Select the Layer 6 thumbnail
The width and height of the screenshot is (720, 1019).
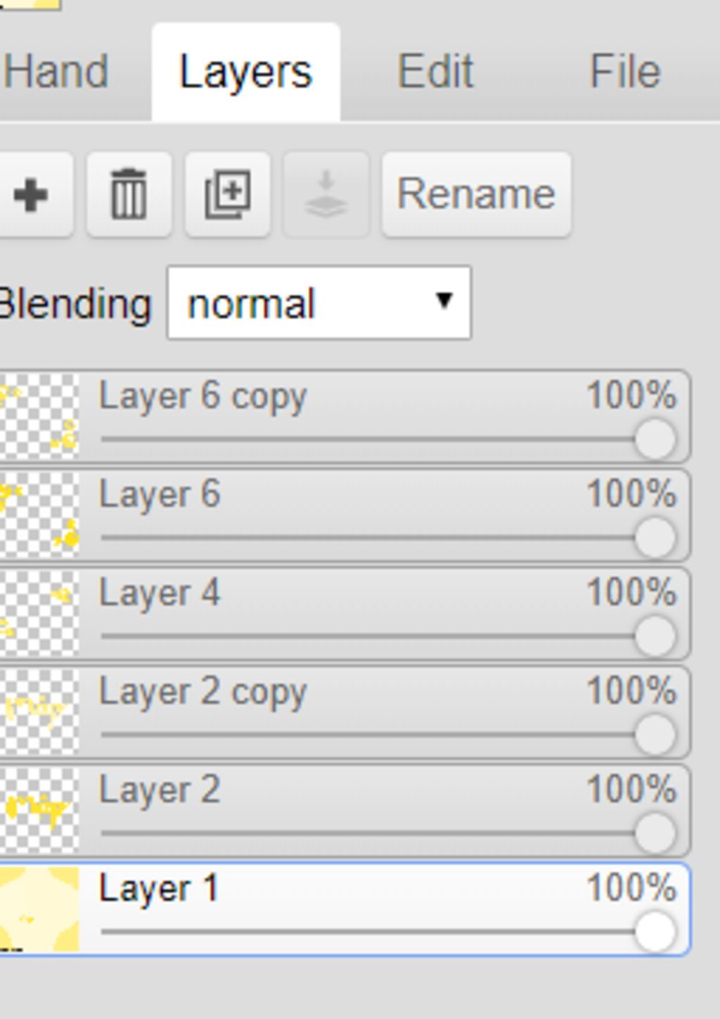[x=39, y=515]
